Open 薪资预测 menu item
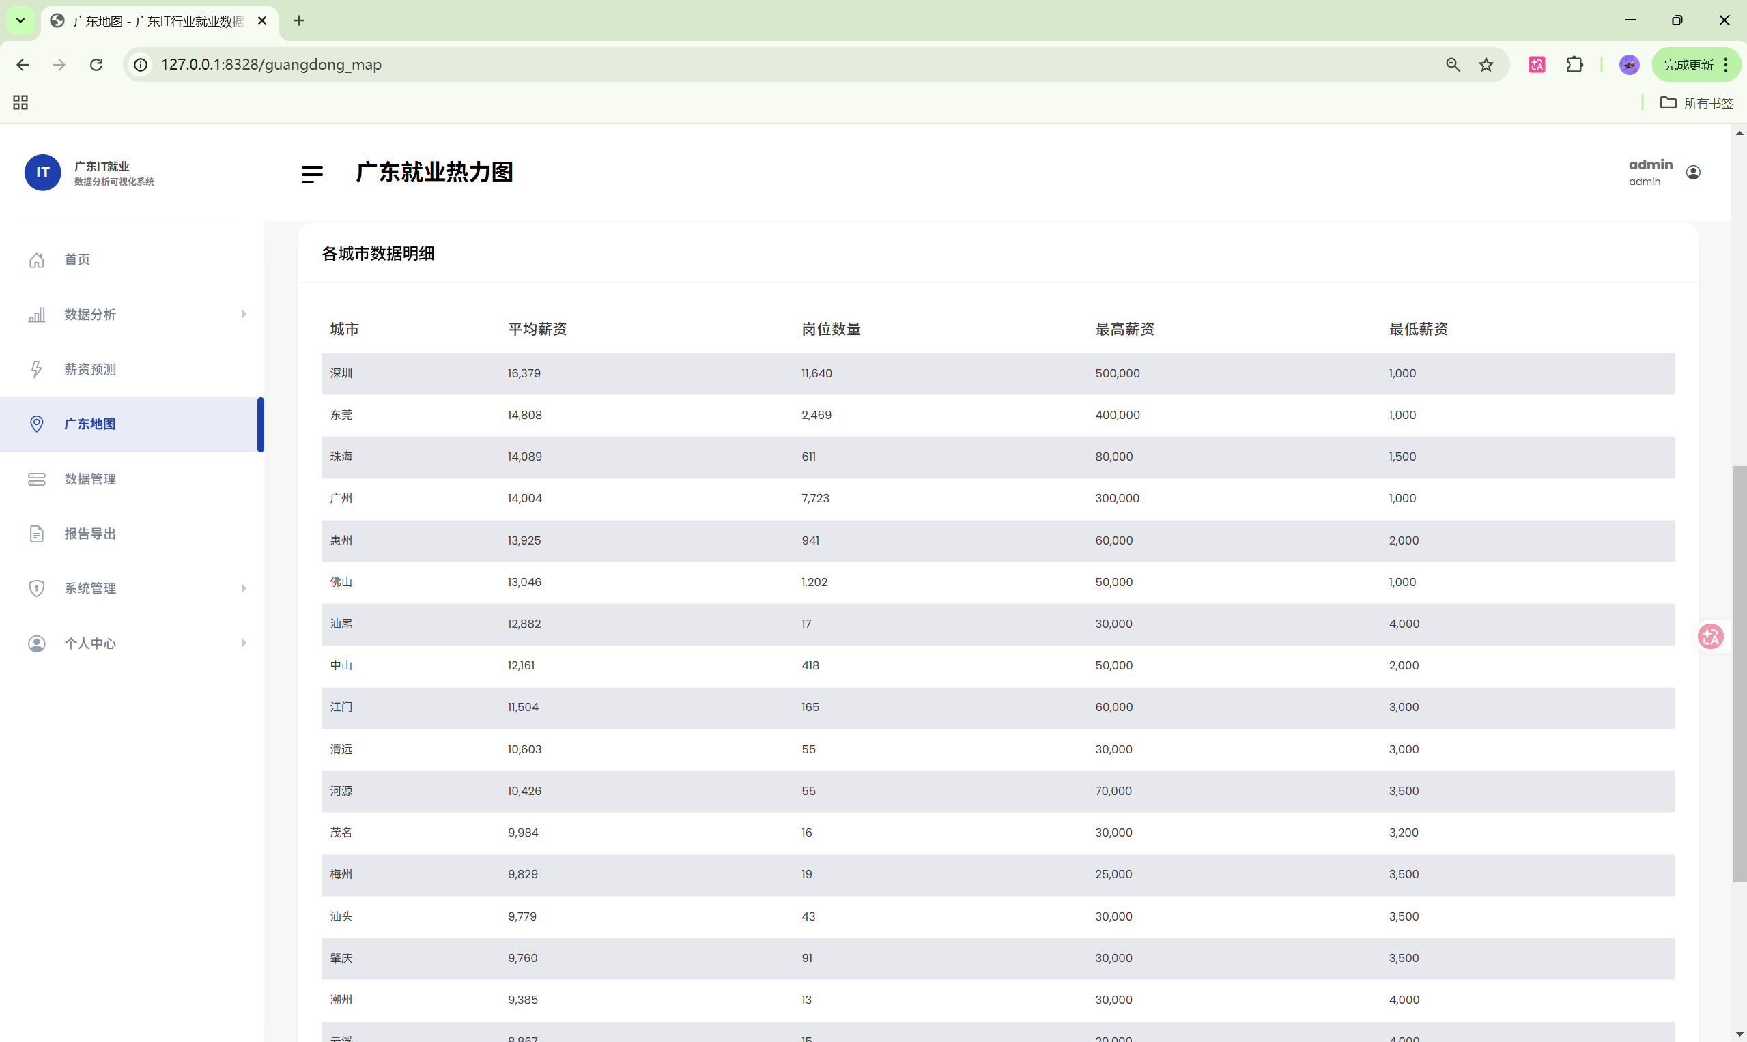 click(90, 369)
